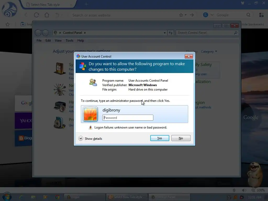
Task: Click the browser grid menu icon
Action: point(261,15)
